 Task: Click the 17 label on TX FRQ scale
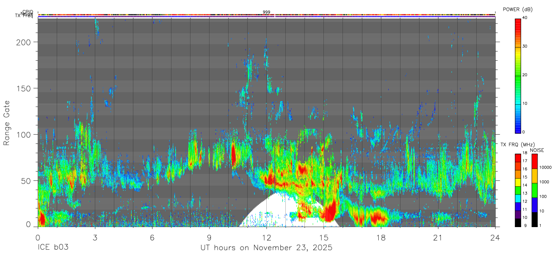click(524, 161)
